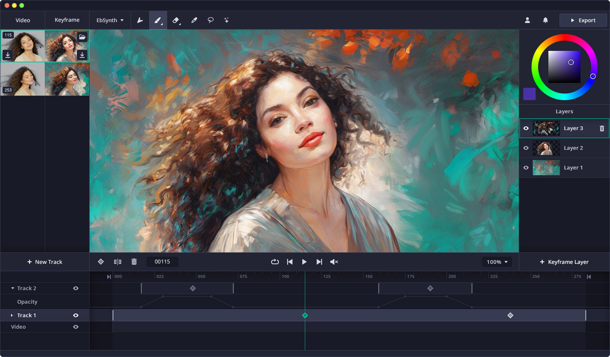This screenshot has width=610, height=357.
Task: Hide Layer 2 using its eye icon
Action: pos(526,148)
